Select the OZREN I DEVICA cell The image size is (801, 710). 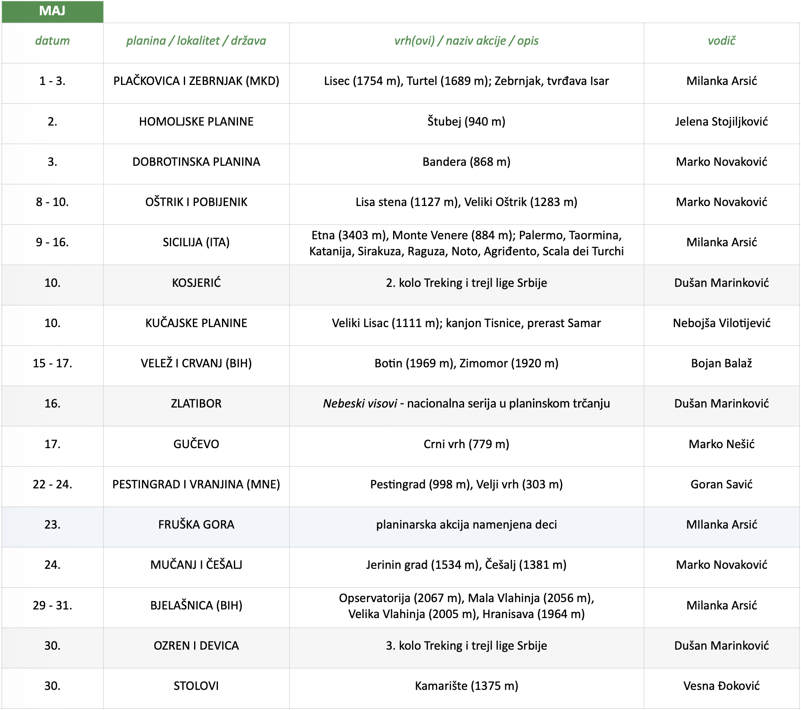coord(196,646)
